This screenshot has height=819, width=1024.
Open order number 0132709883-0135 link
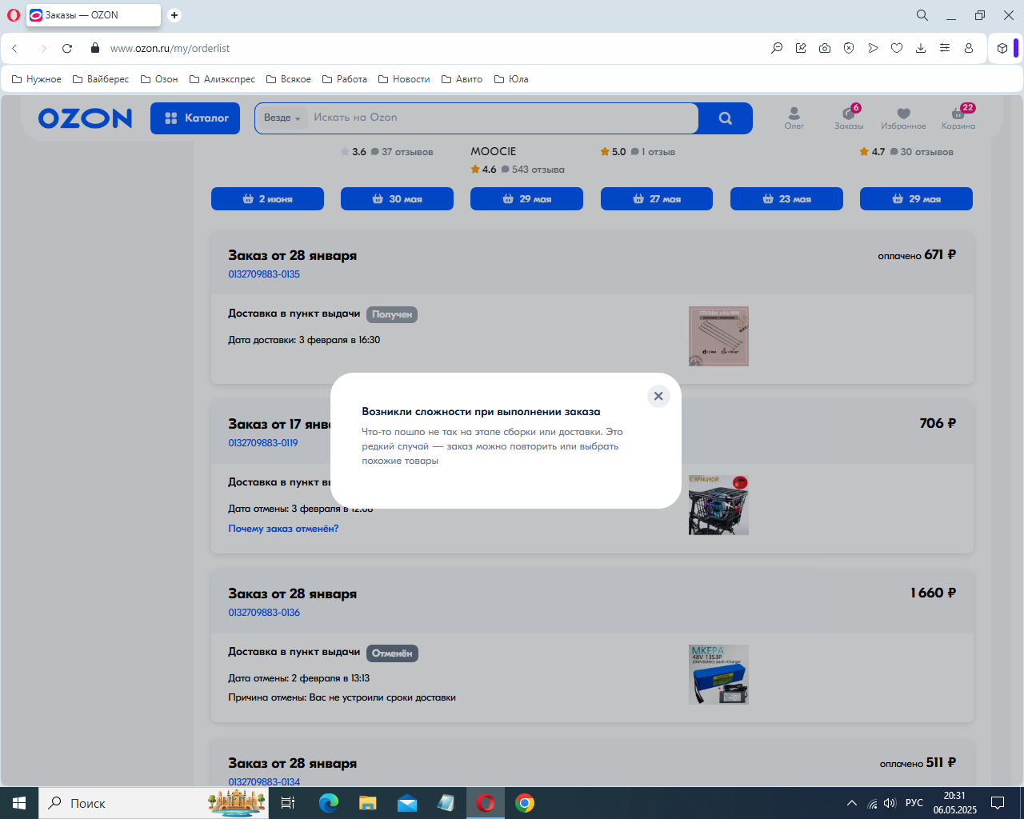click(x=264, y=274)
